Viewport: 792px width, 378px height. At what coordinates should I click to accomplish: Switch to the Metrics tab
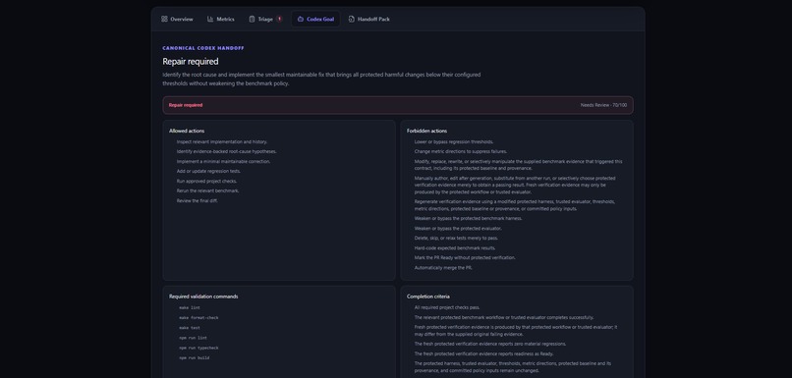[x=221, y=20]
